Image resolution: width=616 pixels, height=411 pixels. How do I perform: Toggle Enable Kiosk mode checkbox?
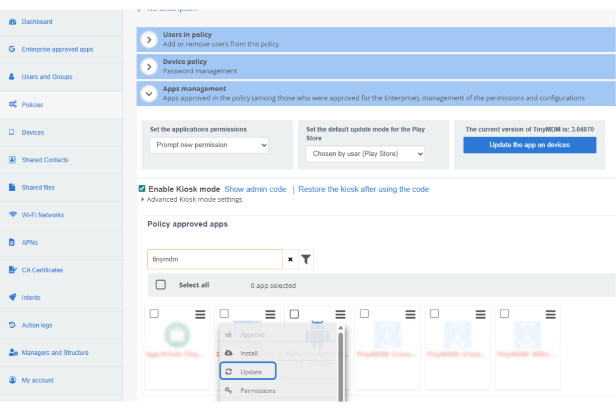(x=142, y=189)
